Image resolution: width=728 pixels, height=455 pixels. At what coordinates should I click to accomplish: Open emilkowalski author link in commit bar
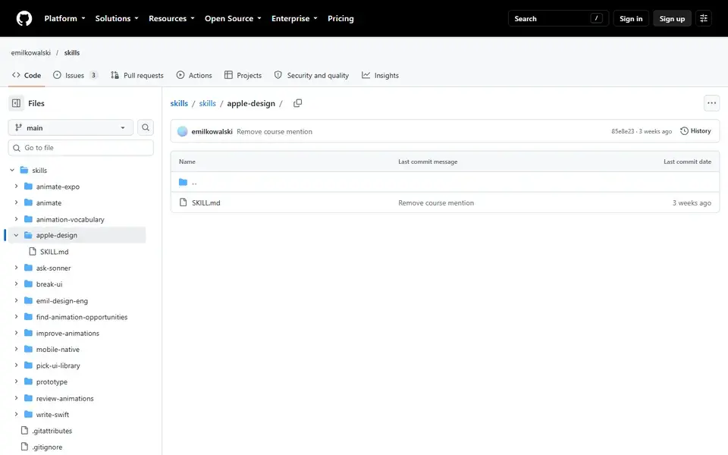pos(212,131)
